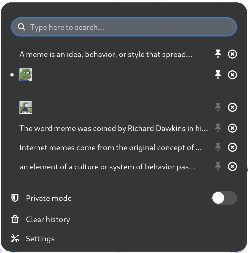Pin the 'an element of a culture' entry
Image resolution: width=249 pixels, height=253 pixels.
tap(218, 167)
